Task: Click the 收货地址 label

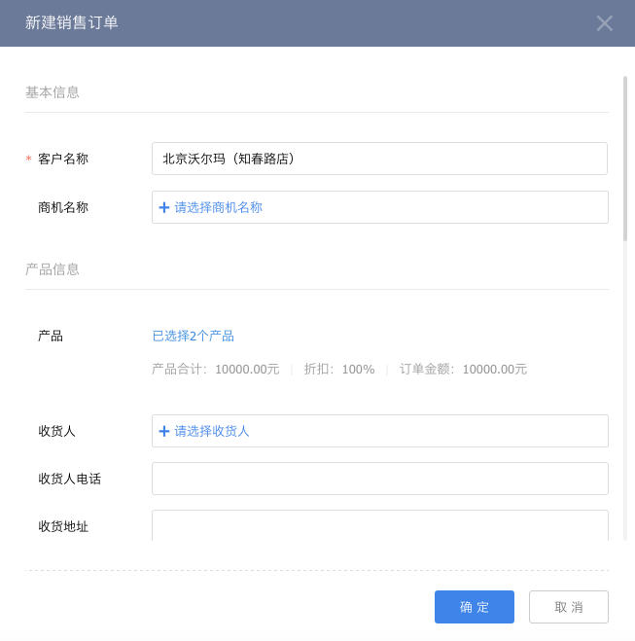Action: [63, 526]
